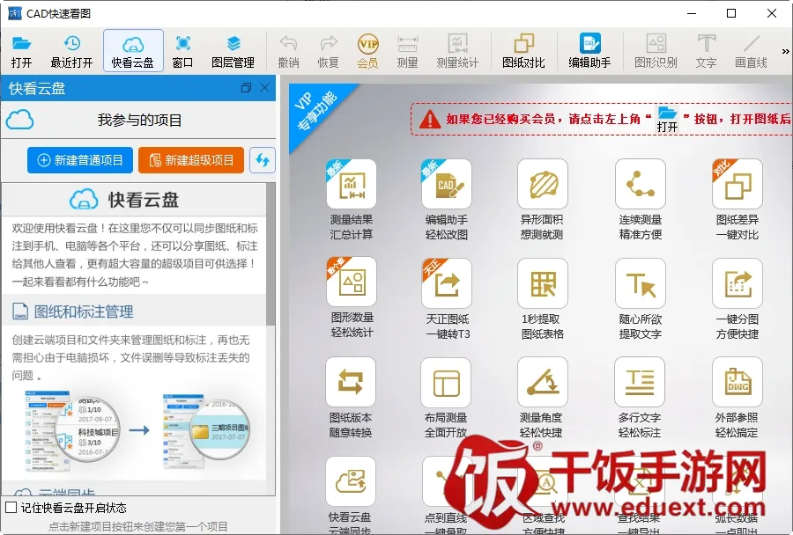Toggle the 快看云盘 cloud disk panel
Image resolution: width=793 pixels, height=535 pixels.
tap(133, 50)
